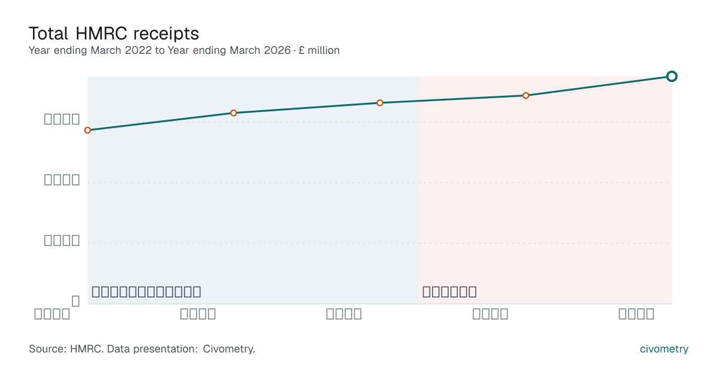The image size is (719, 377).
Task: Click the teal line segment rising to the final point
Action: (x=599, y=86)
